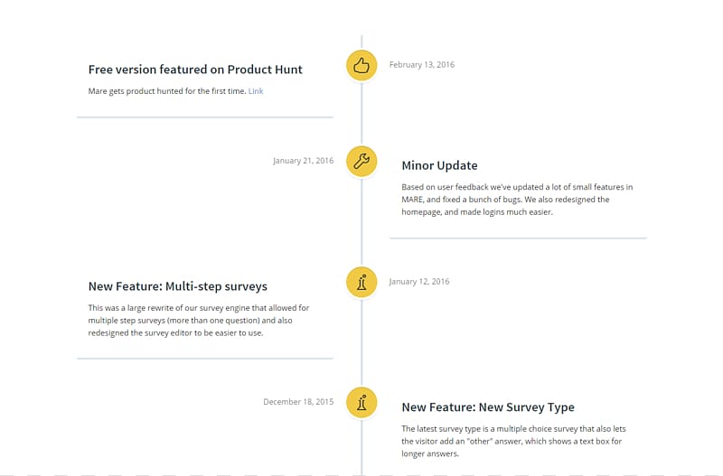Click the New Survey Type description paragraph

coord(513,441)
